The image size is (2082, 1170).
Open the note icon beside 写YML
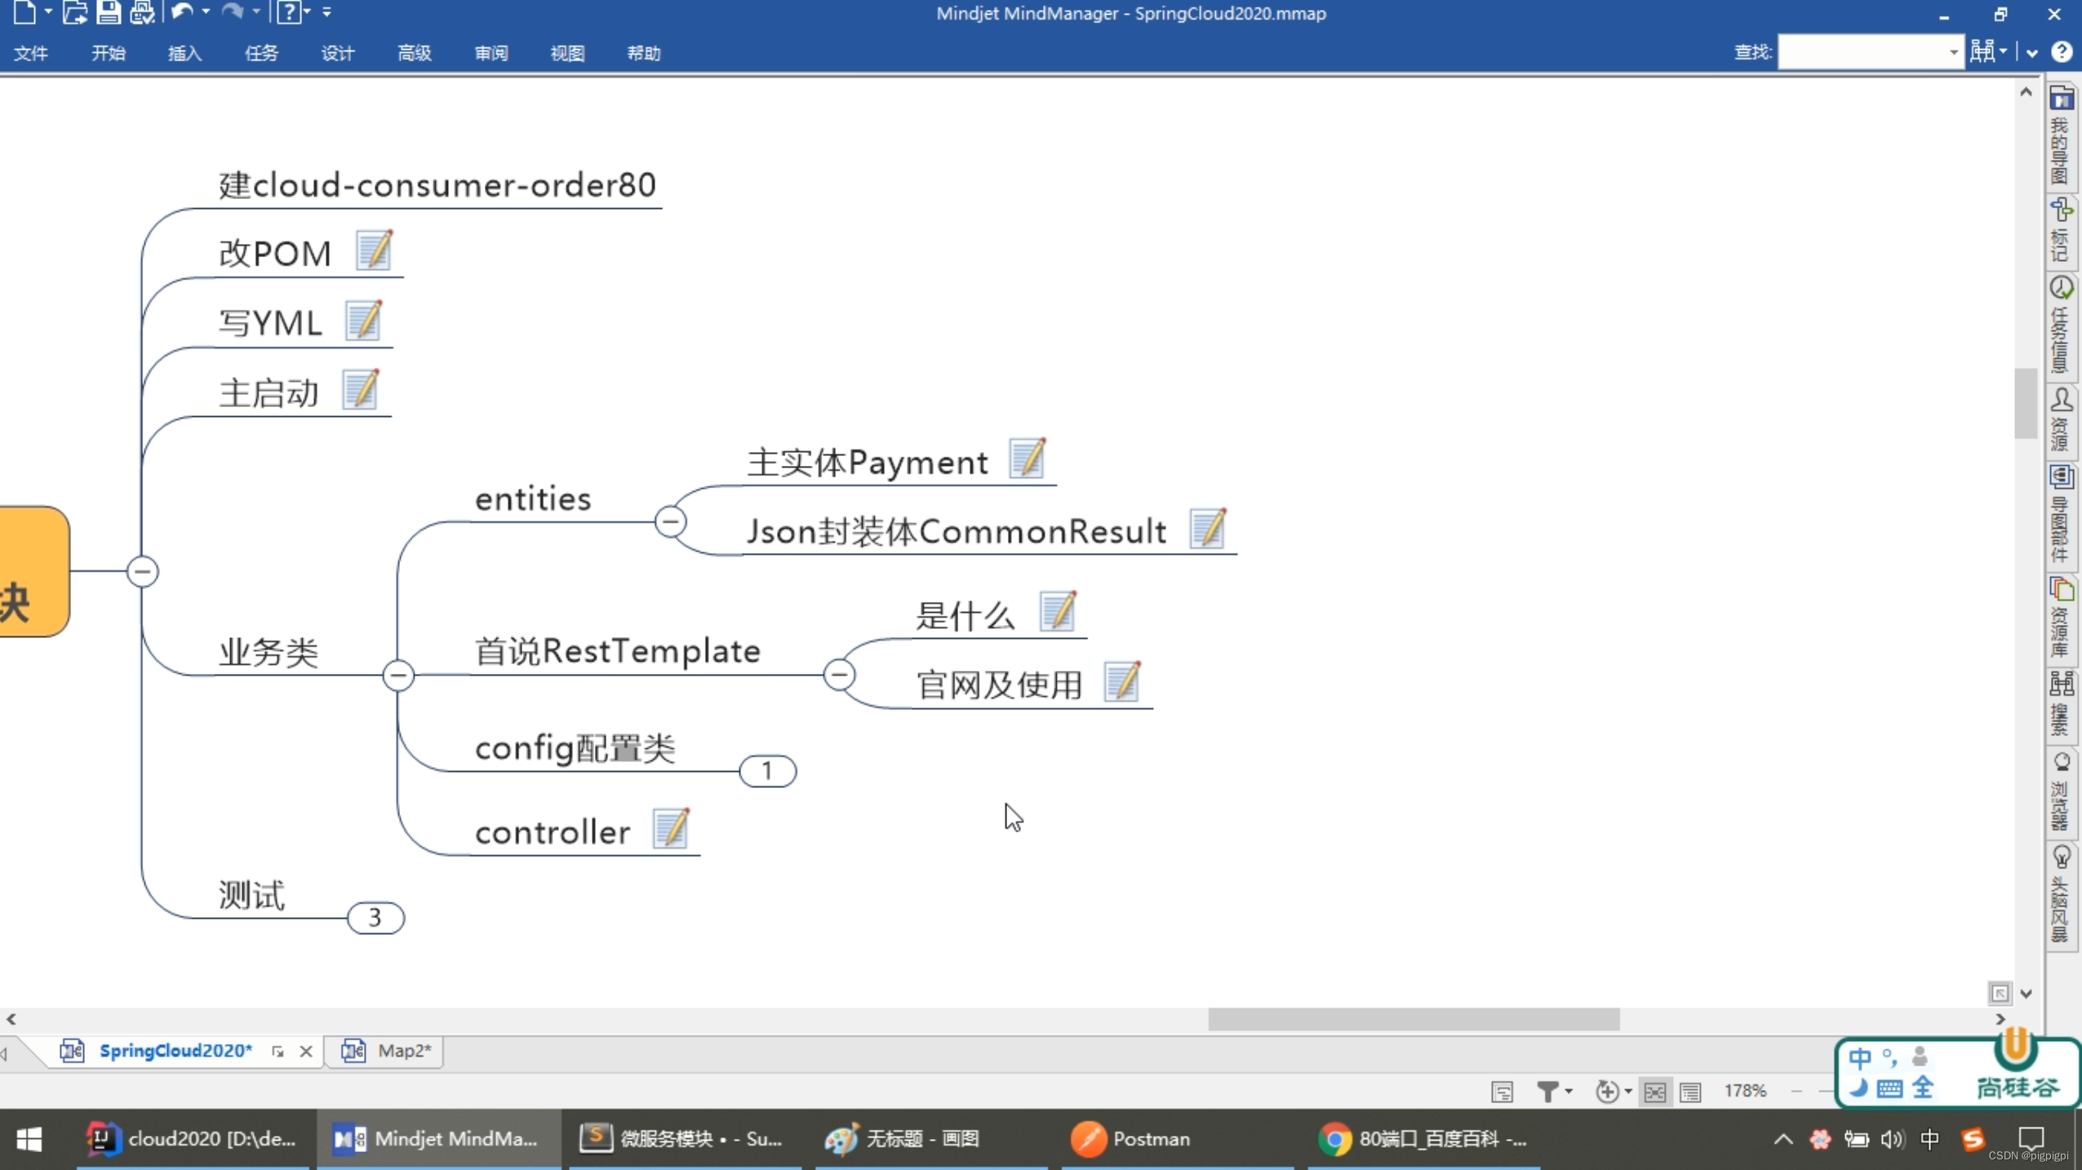[x=364, y=320]
